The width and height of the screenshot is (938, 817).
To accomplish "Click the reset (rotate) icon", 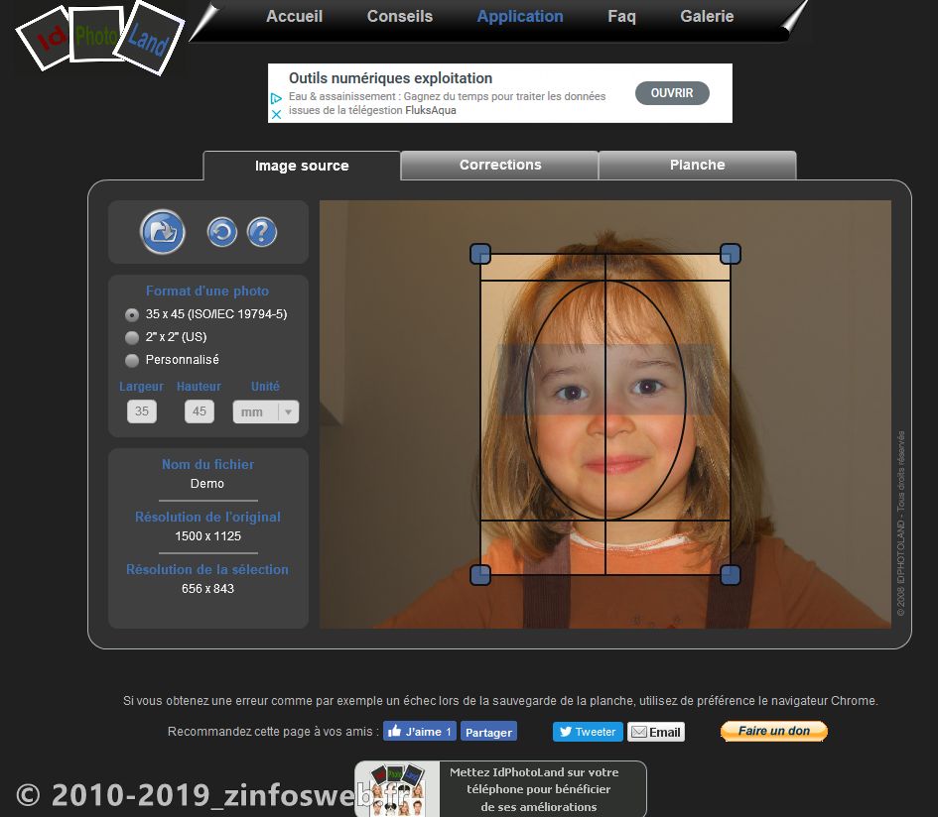I will 221,231.
